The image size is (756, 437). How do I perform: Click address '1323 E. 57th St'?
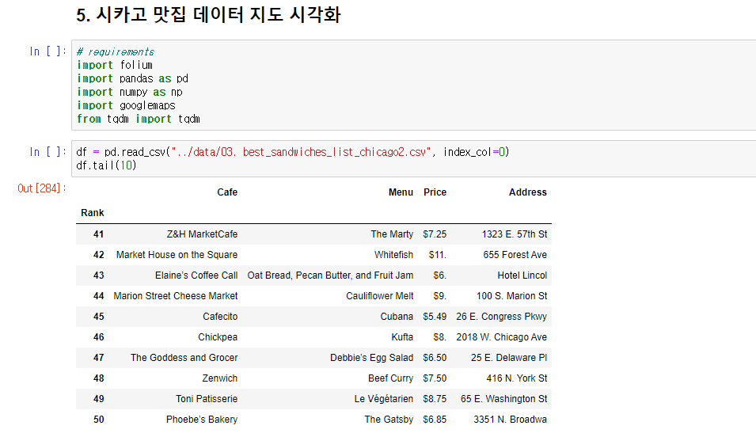click(x=514, y=234)
